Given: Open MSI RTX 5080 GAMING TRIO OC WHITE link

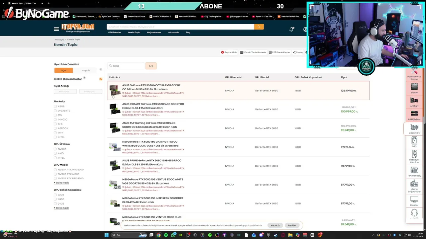Looking at the screenshot, I should pos(150,143).
